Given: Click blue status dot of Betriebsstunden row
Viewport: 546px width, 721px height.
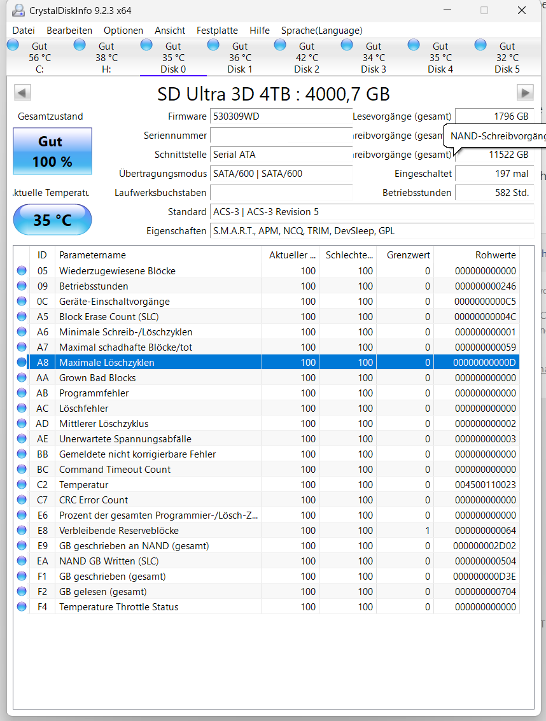Looking at the screenshot, I should coord(22,286).
